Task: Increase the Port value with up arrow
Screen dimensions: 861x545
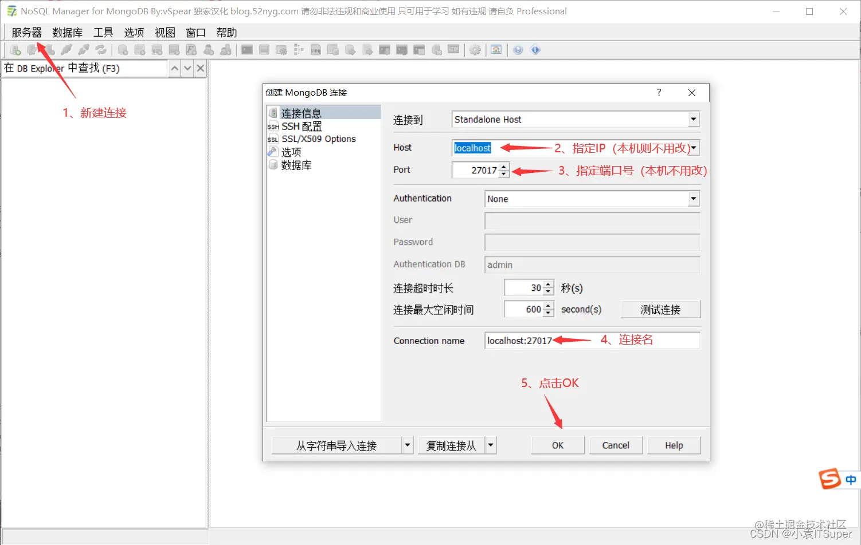Action: point(504,167)
